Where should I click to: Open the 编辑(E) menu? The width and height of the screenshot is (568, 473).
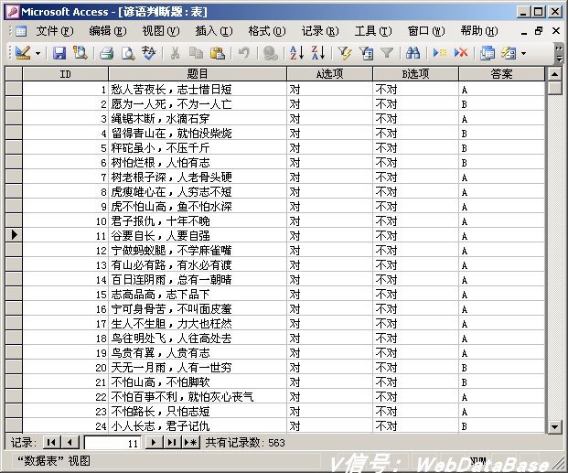coord(108,31)
